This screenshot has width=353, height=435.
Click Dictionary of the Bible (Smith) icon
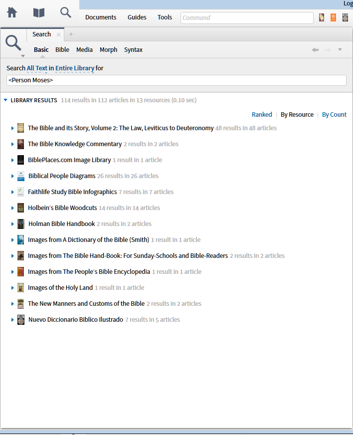[x=21, y=240]
